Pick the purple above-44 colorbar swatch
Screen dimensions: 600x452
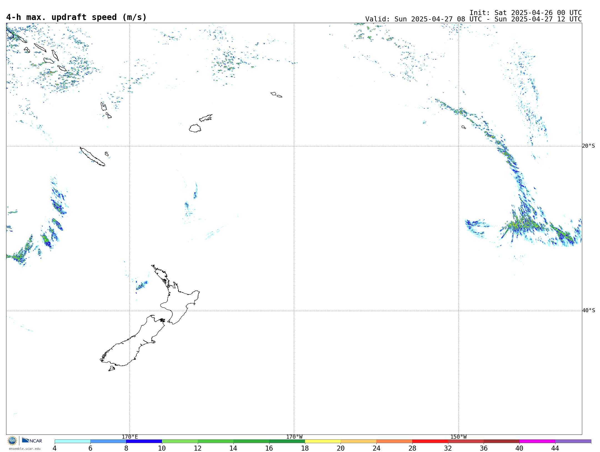tap(573, 441)
